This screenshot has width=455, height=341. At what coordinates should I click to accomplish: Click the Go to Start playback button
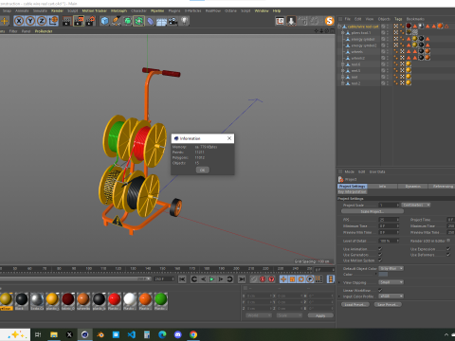[182, 279]
